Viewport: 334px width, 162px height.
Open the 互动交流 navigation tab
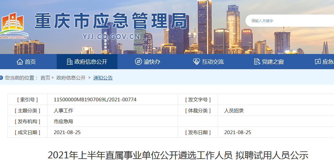(x=208, y=62)
